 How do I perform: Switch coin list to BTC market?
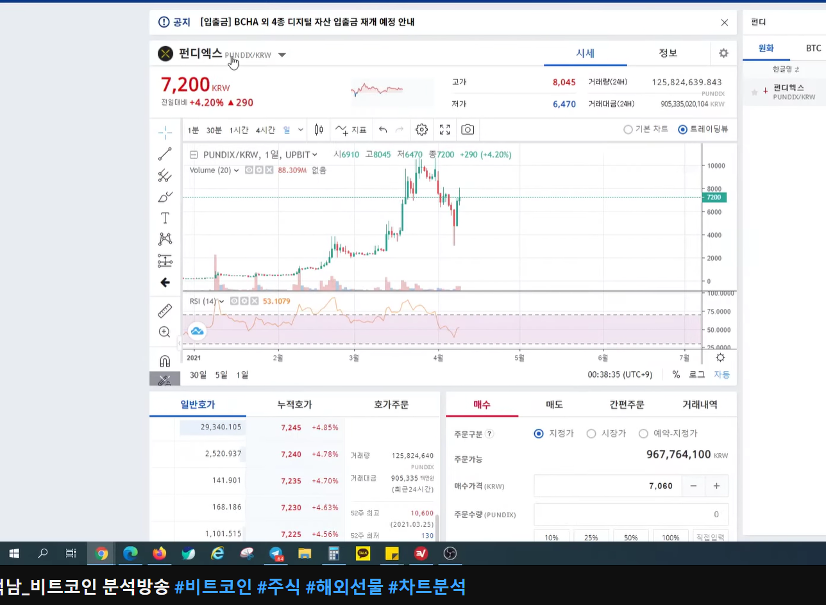pyautogui.click(x=813, y=48)
